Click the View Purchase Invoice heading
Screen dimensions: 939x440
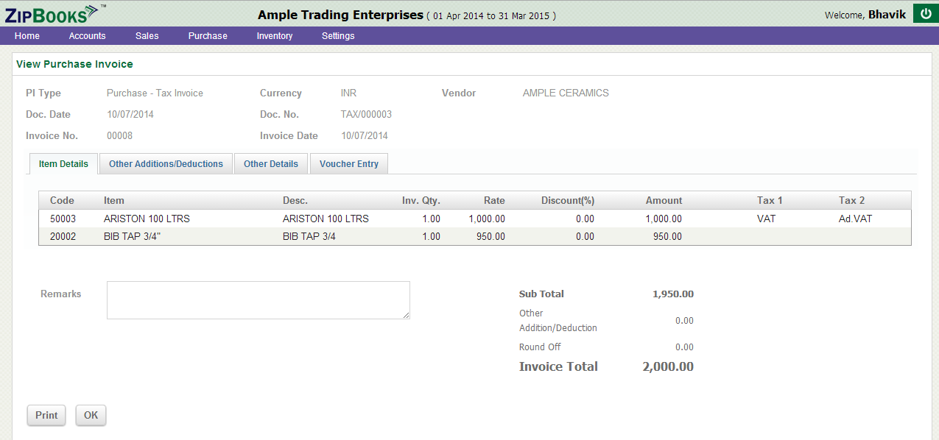tap(74, 64)
